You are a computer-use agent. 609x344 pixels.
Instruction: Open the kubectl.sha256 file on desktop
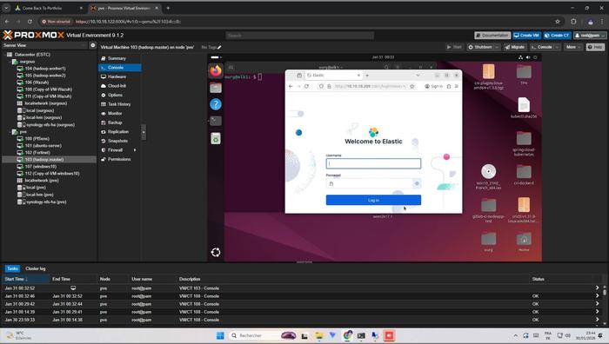click(x=524, y=105)
